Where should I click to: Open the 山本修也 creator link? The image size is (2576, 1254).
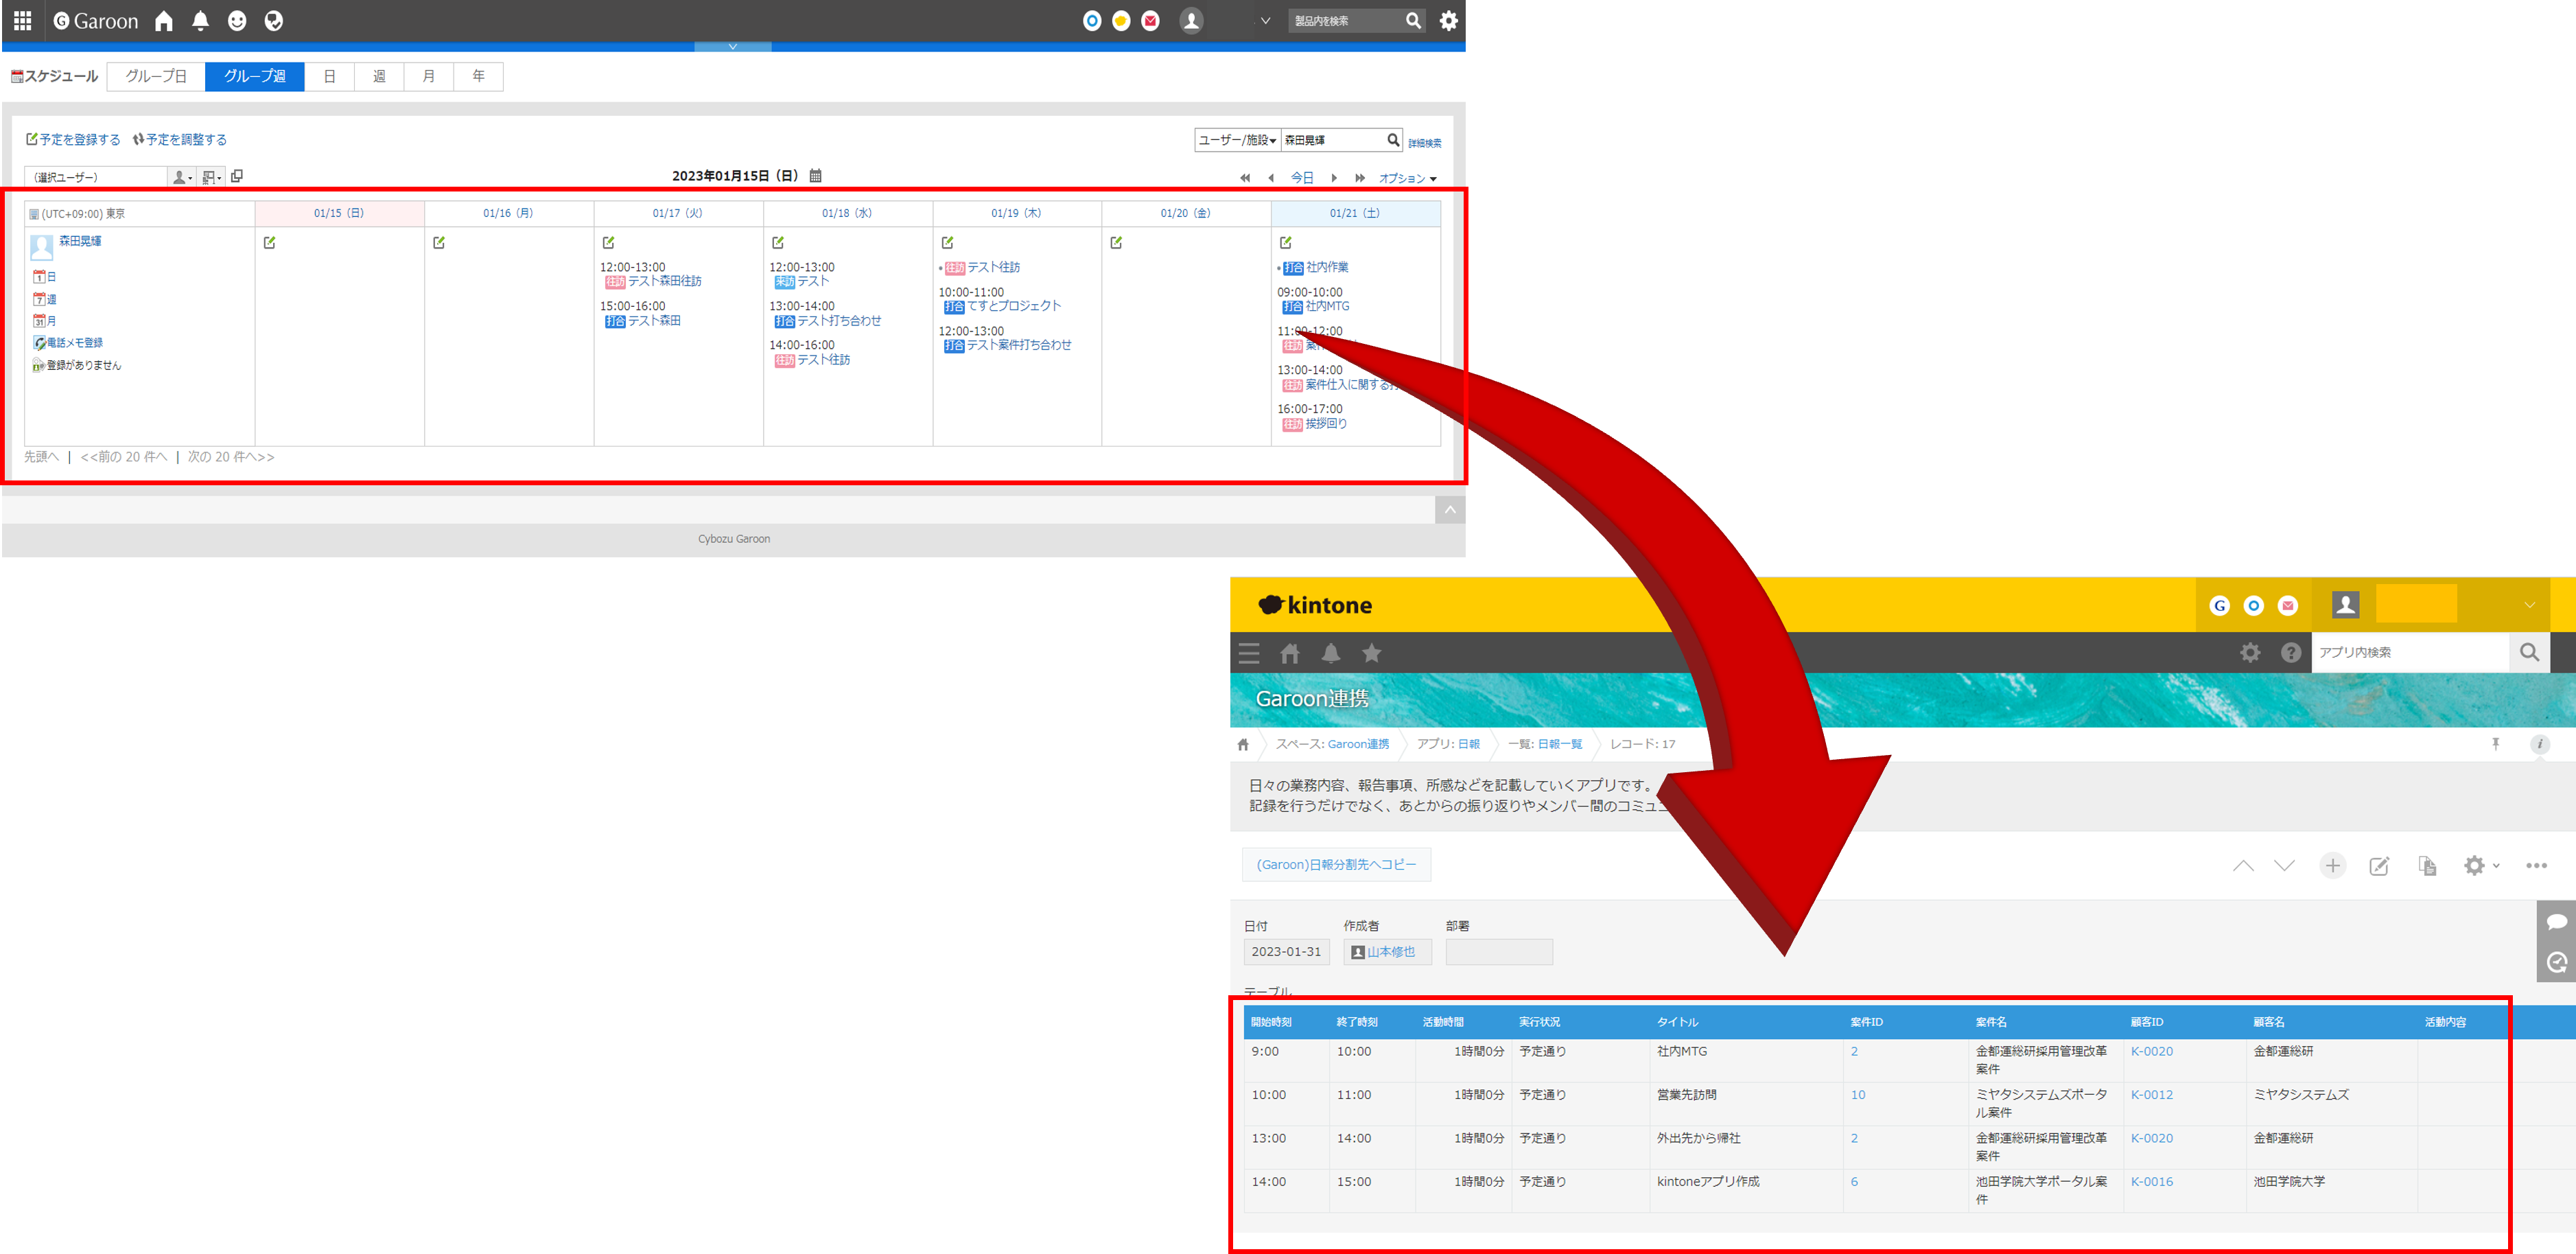(1391, 952)
